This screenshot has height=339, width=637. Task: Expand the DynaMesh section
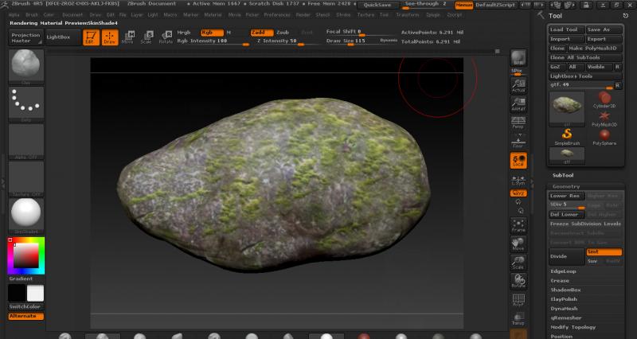[x=565, y=308]
